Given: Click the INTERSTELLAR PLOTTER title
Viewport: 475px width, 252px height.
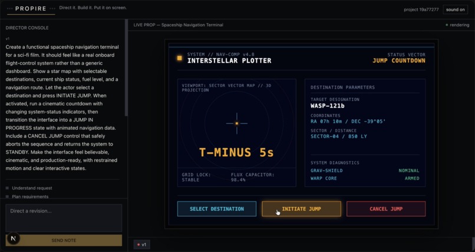Looking at the screenshot, I should [x=229, y=61].
